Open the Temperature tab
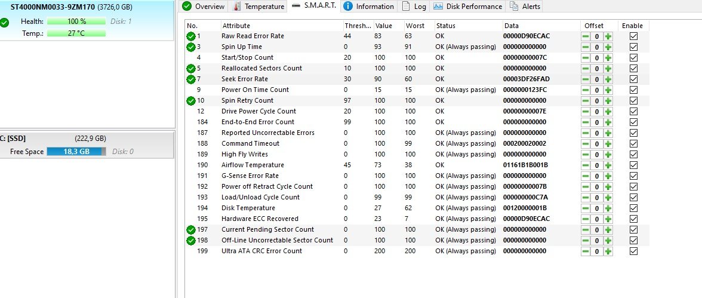702x298 pixels. [x=258, y=7]
